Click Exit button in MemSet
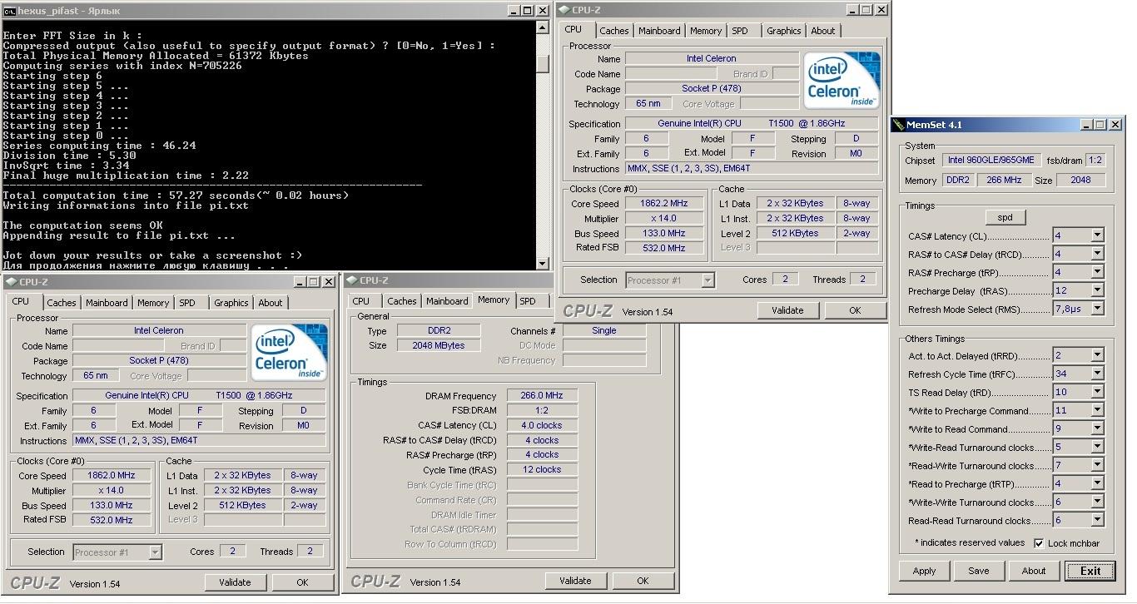This screenshot has width=1137, height=604. (x=1090, y=571)
